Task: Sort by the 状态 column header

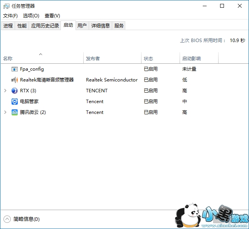Action: [x=160, y=58]
